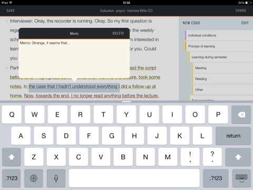Select the individual conditions code
This screenshot has width=253, height=190.
pyautogui.click(x=219, y=35)
